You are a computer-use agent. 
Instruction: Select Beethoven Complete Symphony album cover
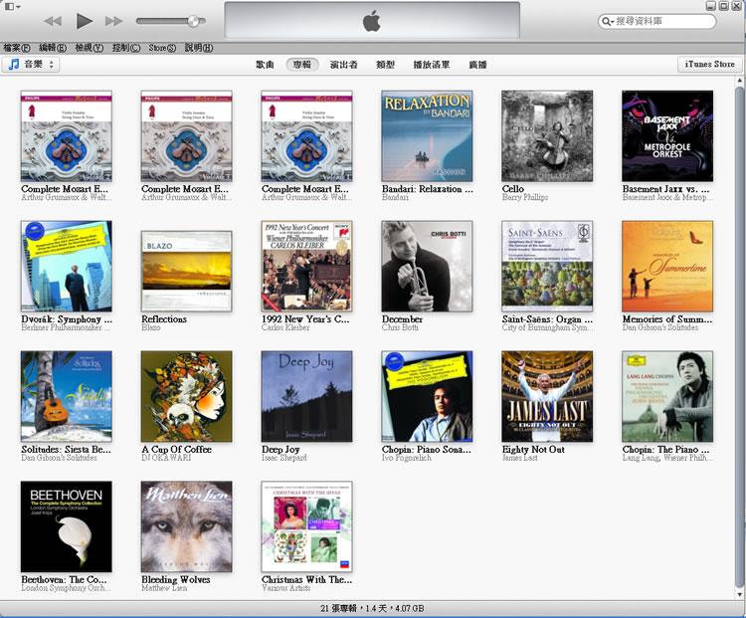pyautogui.click(x=66, y=526)
